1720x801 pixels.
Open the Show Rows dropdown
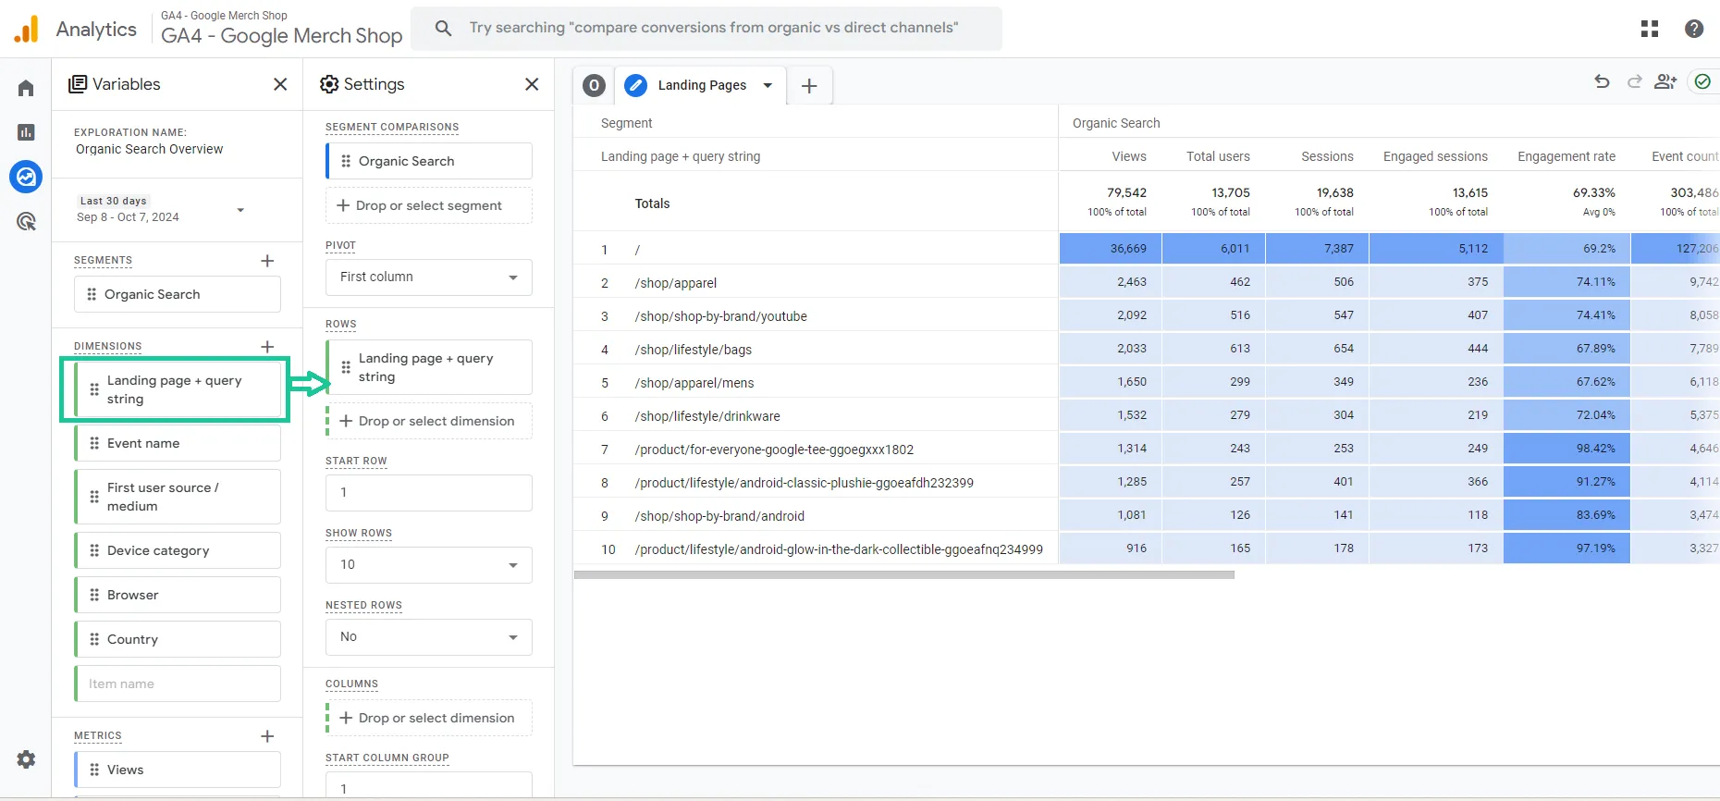point(429,564)
